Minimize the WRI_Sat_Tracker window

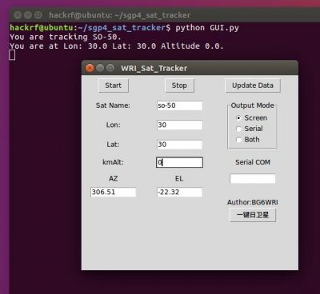coord(100,68)
